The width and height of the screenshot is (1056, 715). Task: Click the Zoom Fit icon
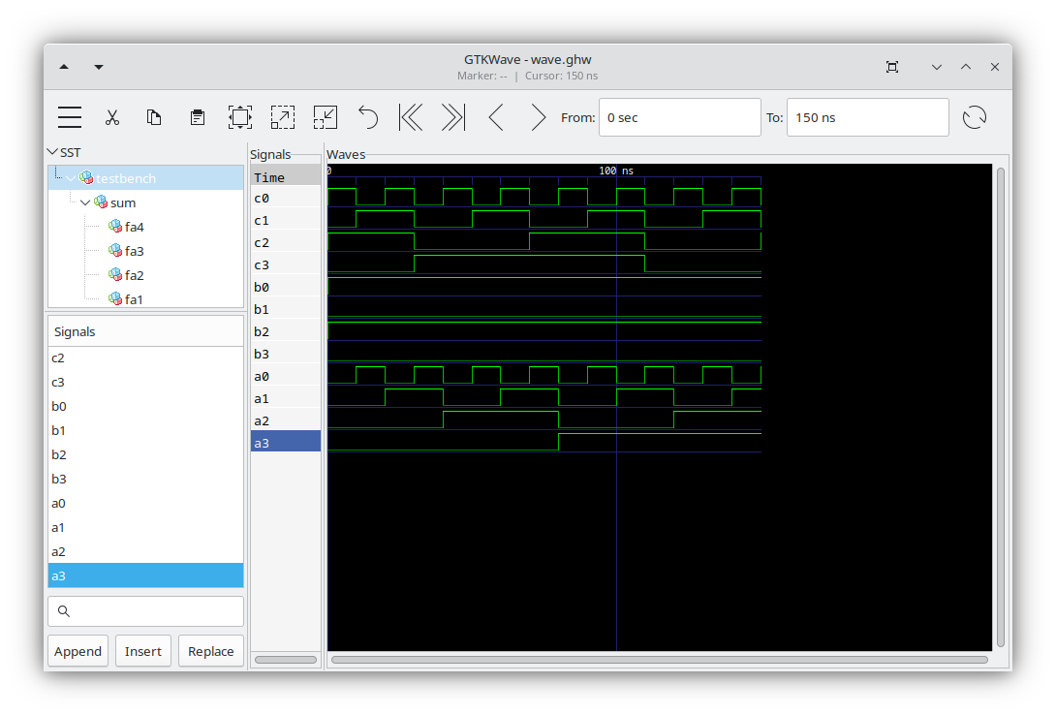pos(239,116)
